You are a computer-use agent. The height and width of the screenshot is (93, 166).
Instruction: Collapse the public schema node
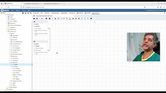pos(8,34)
